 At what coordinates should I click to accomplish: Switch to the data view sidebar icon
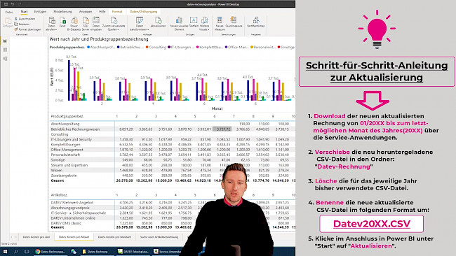5,50
